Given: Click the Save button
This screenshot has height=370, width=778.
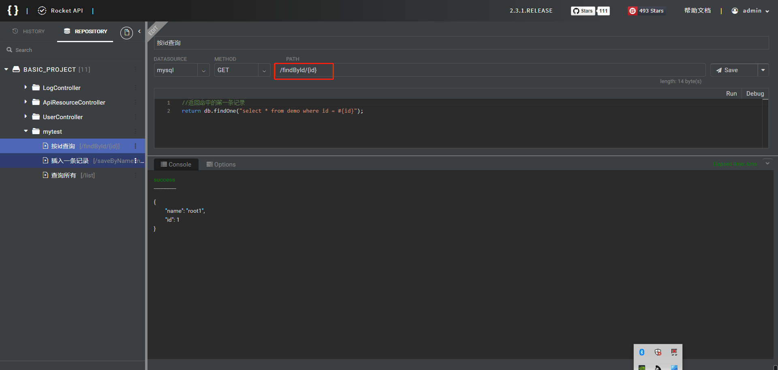Looking at the screenshot, I should click(734, 70).
